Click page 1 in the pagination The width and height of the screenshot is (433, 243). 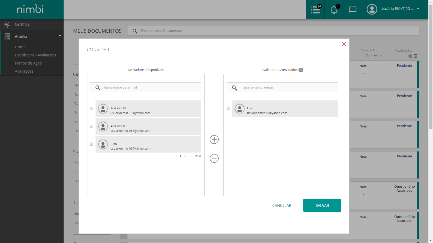(x=180, y=156)
